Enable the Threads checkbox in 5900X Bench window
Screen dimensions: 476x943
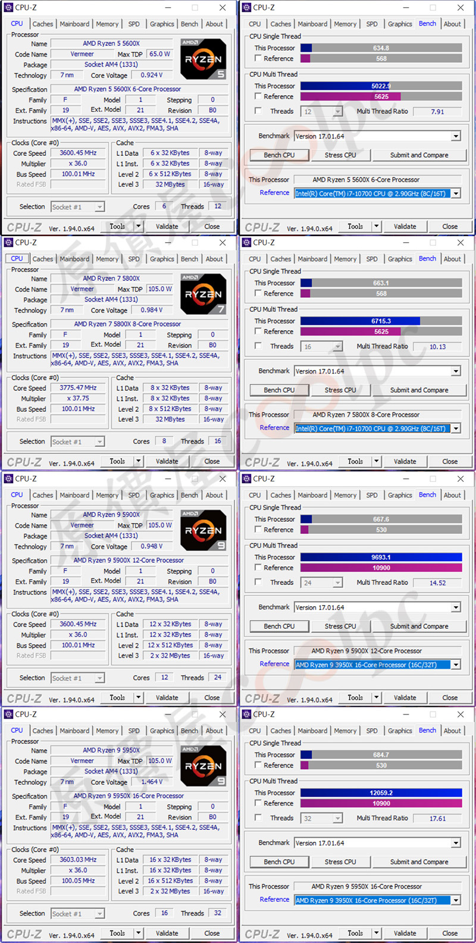[x=258, y=582]
